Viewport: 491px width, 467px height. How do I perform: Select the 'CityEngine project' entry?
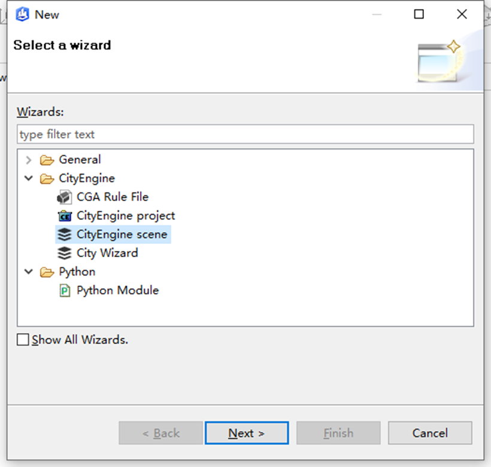click(x=126, y=216)
